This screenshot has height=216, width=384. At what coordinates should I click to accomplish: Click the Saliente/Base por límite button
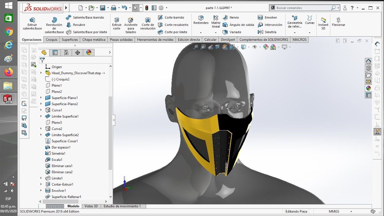pyautogui.click(x=87, y=32)
